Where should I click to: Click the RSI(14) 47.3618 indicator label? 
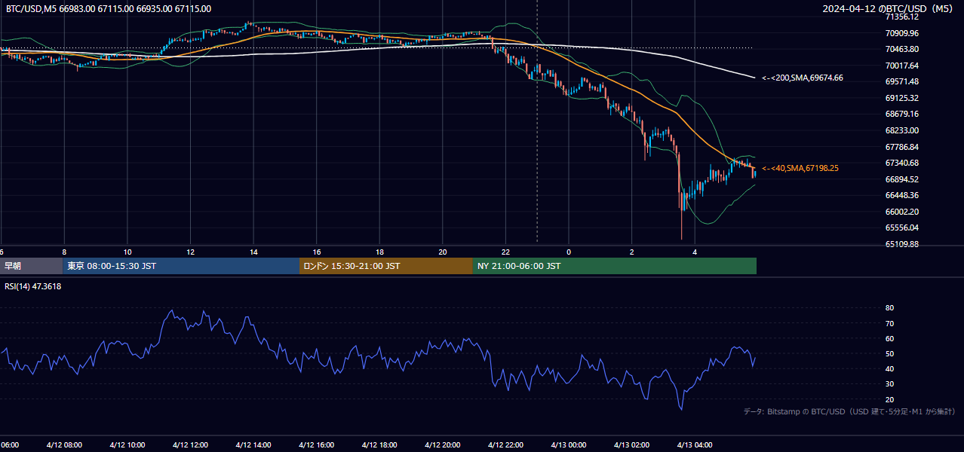click(33, 286)
